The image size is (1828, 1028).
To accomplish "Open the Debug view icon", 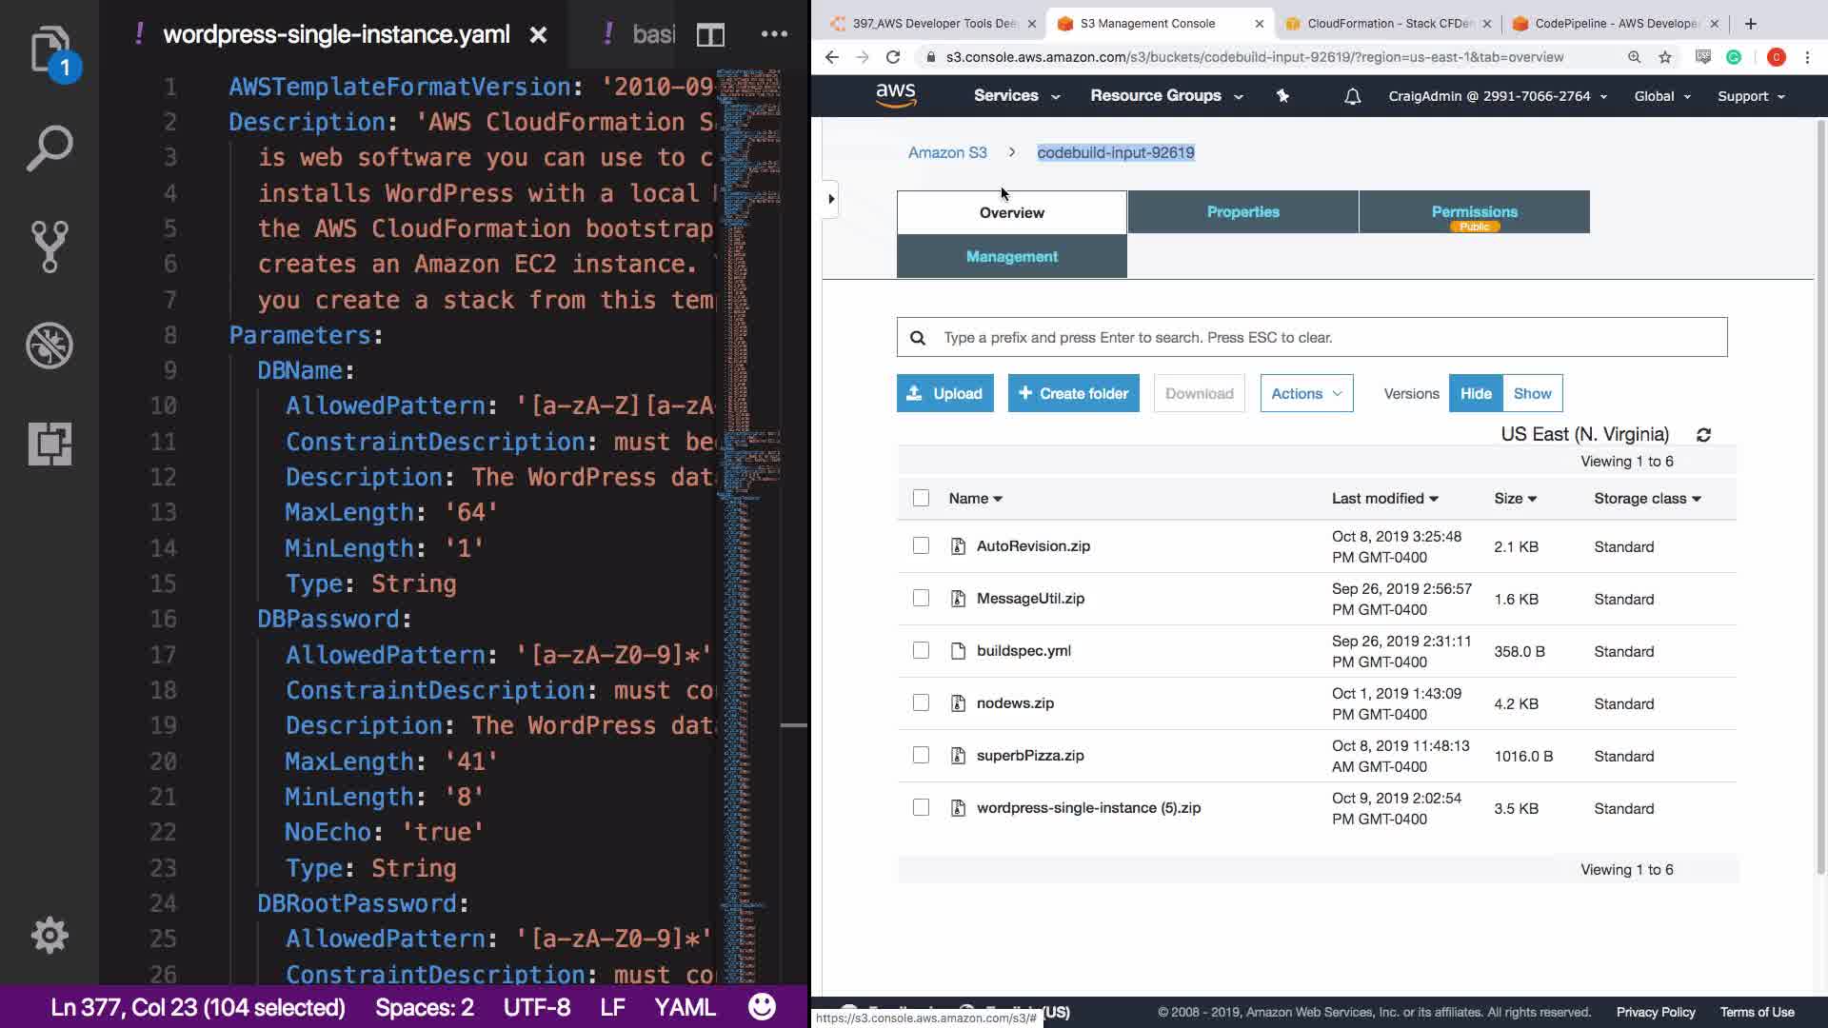I will 50,346.
